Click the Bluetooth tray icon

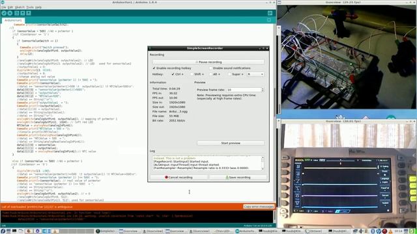tap(373, 231)
